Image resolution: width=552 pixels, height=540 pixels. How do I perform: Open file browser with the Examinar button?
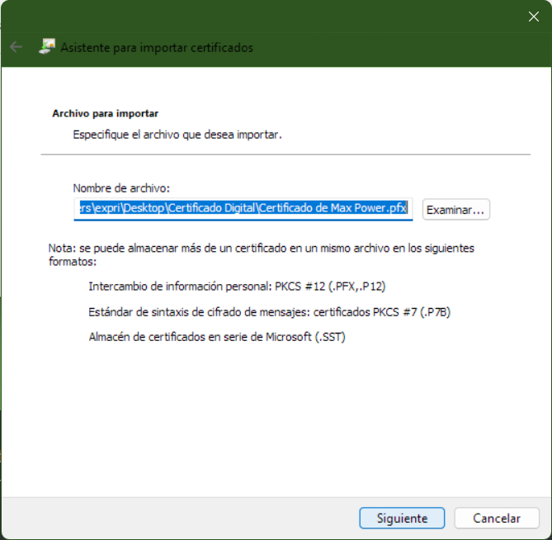point(456,210)
